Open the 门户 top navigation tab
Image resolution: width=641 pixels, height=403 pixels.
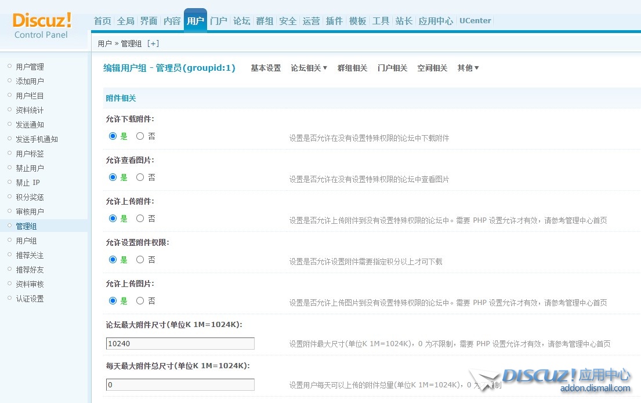(x=219, y=21)
